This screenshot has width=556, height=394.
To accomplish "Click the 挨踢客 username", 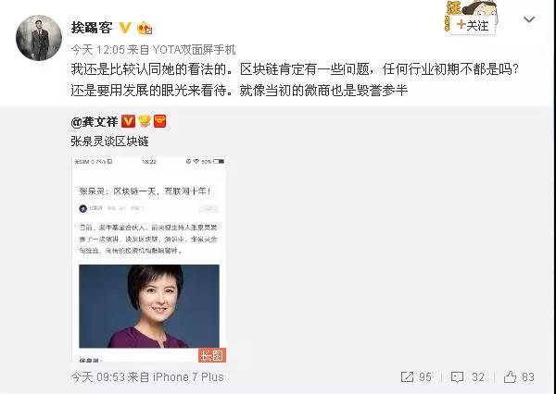I will [92, 28].
